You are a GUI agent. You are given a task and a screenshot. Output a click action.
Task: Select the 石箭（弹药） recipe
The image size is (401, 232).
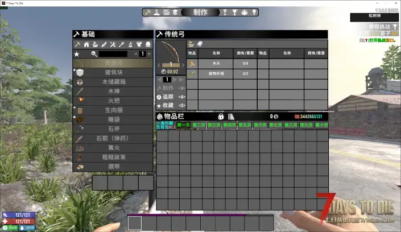coord(113,138)
